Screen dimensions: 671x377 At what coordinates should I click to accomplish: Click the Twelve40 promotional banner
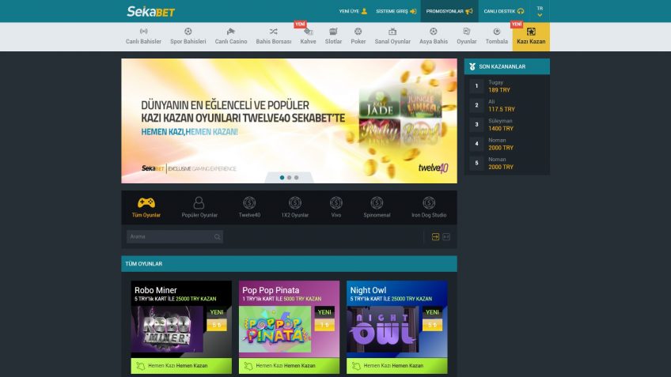point(289,121)
